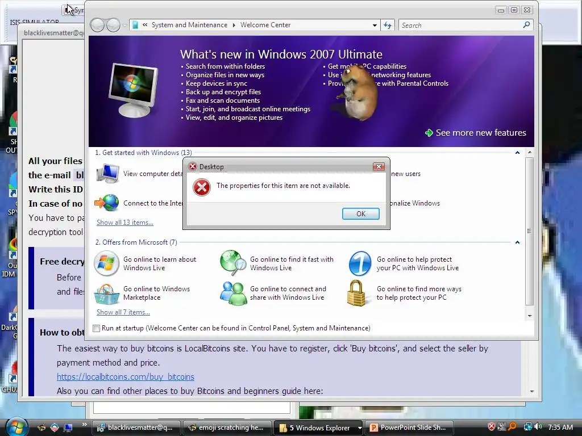Screen dimensions: 582x436
Task: Click the Refresh button beside address bar
Action: [x=388, y=25]
